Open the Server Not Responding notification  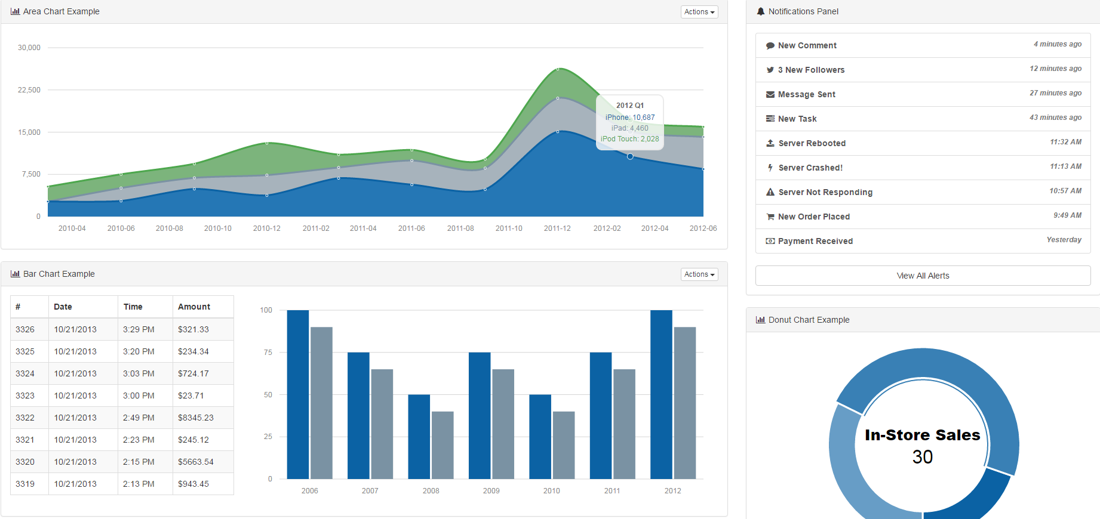923,192
